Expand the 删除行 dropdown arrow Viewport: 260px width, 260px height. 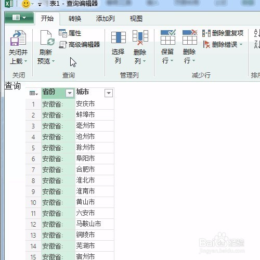(194, 61)
